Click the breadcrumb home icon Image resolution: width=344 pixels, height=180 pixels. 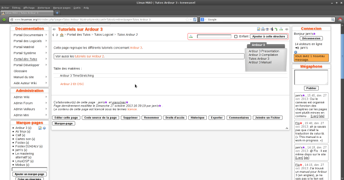pos(61,35)
